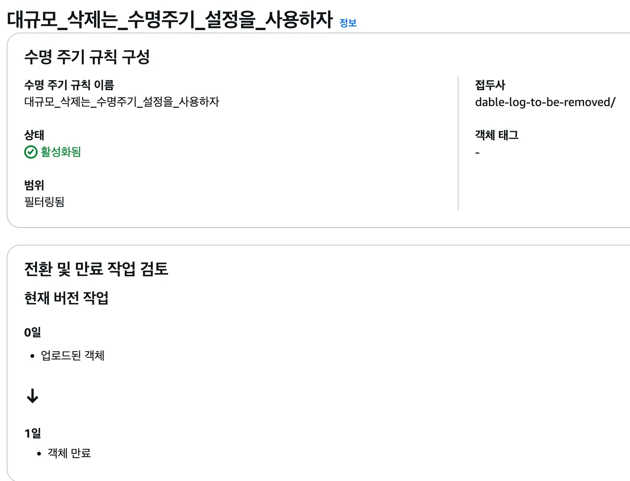Viewport: 630px width, 481px height.
Task: Click the dash value under 객체 태그
Action: 477,153
